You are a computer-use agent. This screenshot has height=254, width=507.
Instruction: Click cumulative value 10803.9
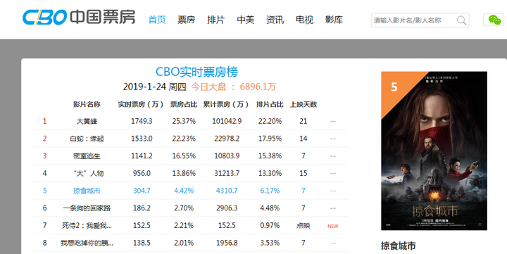coord(227,156)
